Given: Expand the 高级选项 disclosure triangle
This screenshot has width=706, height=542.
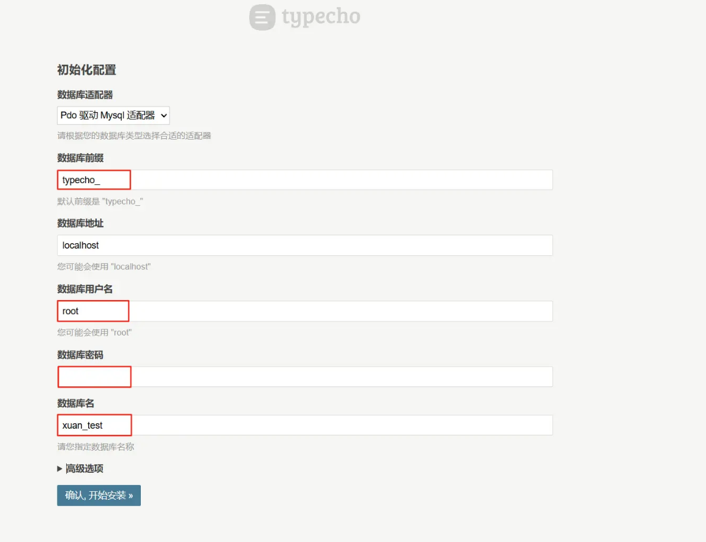Looking at the screenshot, I should [x=60, y=469].
